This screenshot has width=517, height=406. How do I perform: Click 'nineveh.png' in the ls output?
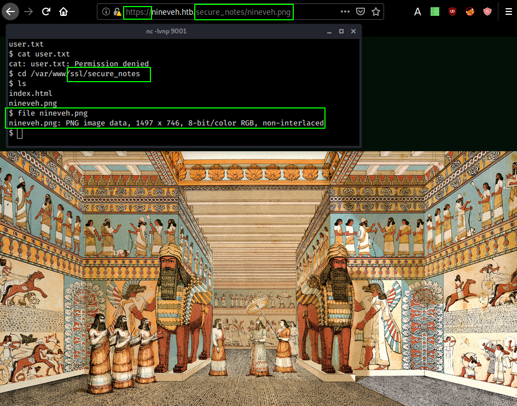33,104
